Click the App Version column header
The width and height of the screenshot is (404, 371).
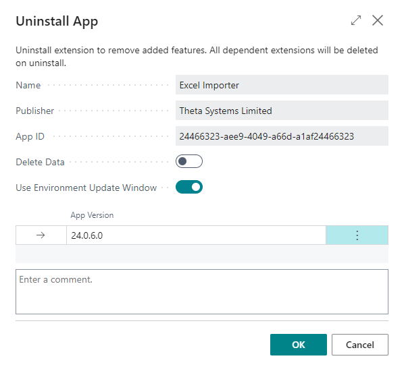click(92, 215)
